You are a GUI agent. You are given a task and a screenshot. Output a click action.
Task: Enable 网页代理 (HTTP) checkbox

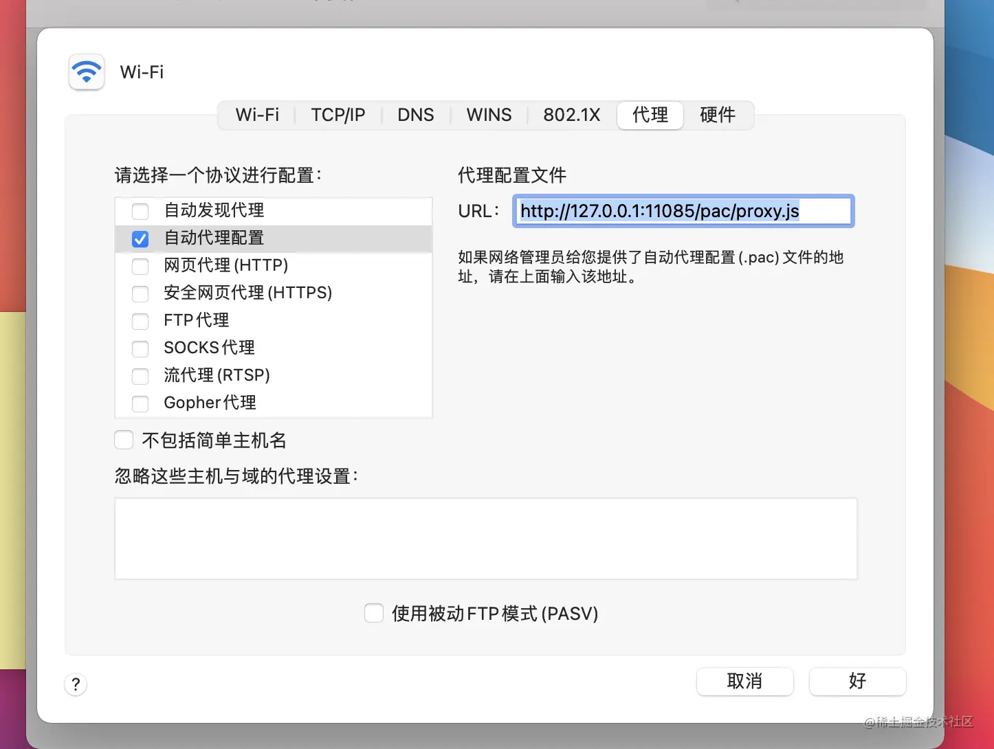point(140,266)
